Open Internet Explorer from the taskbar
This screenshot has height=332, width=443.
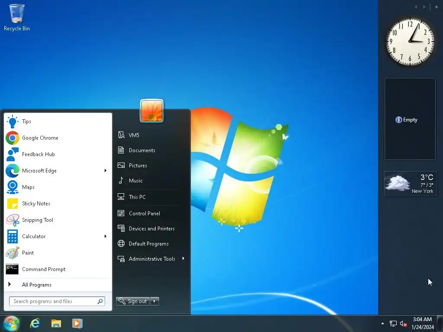coord(35,323)
